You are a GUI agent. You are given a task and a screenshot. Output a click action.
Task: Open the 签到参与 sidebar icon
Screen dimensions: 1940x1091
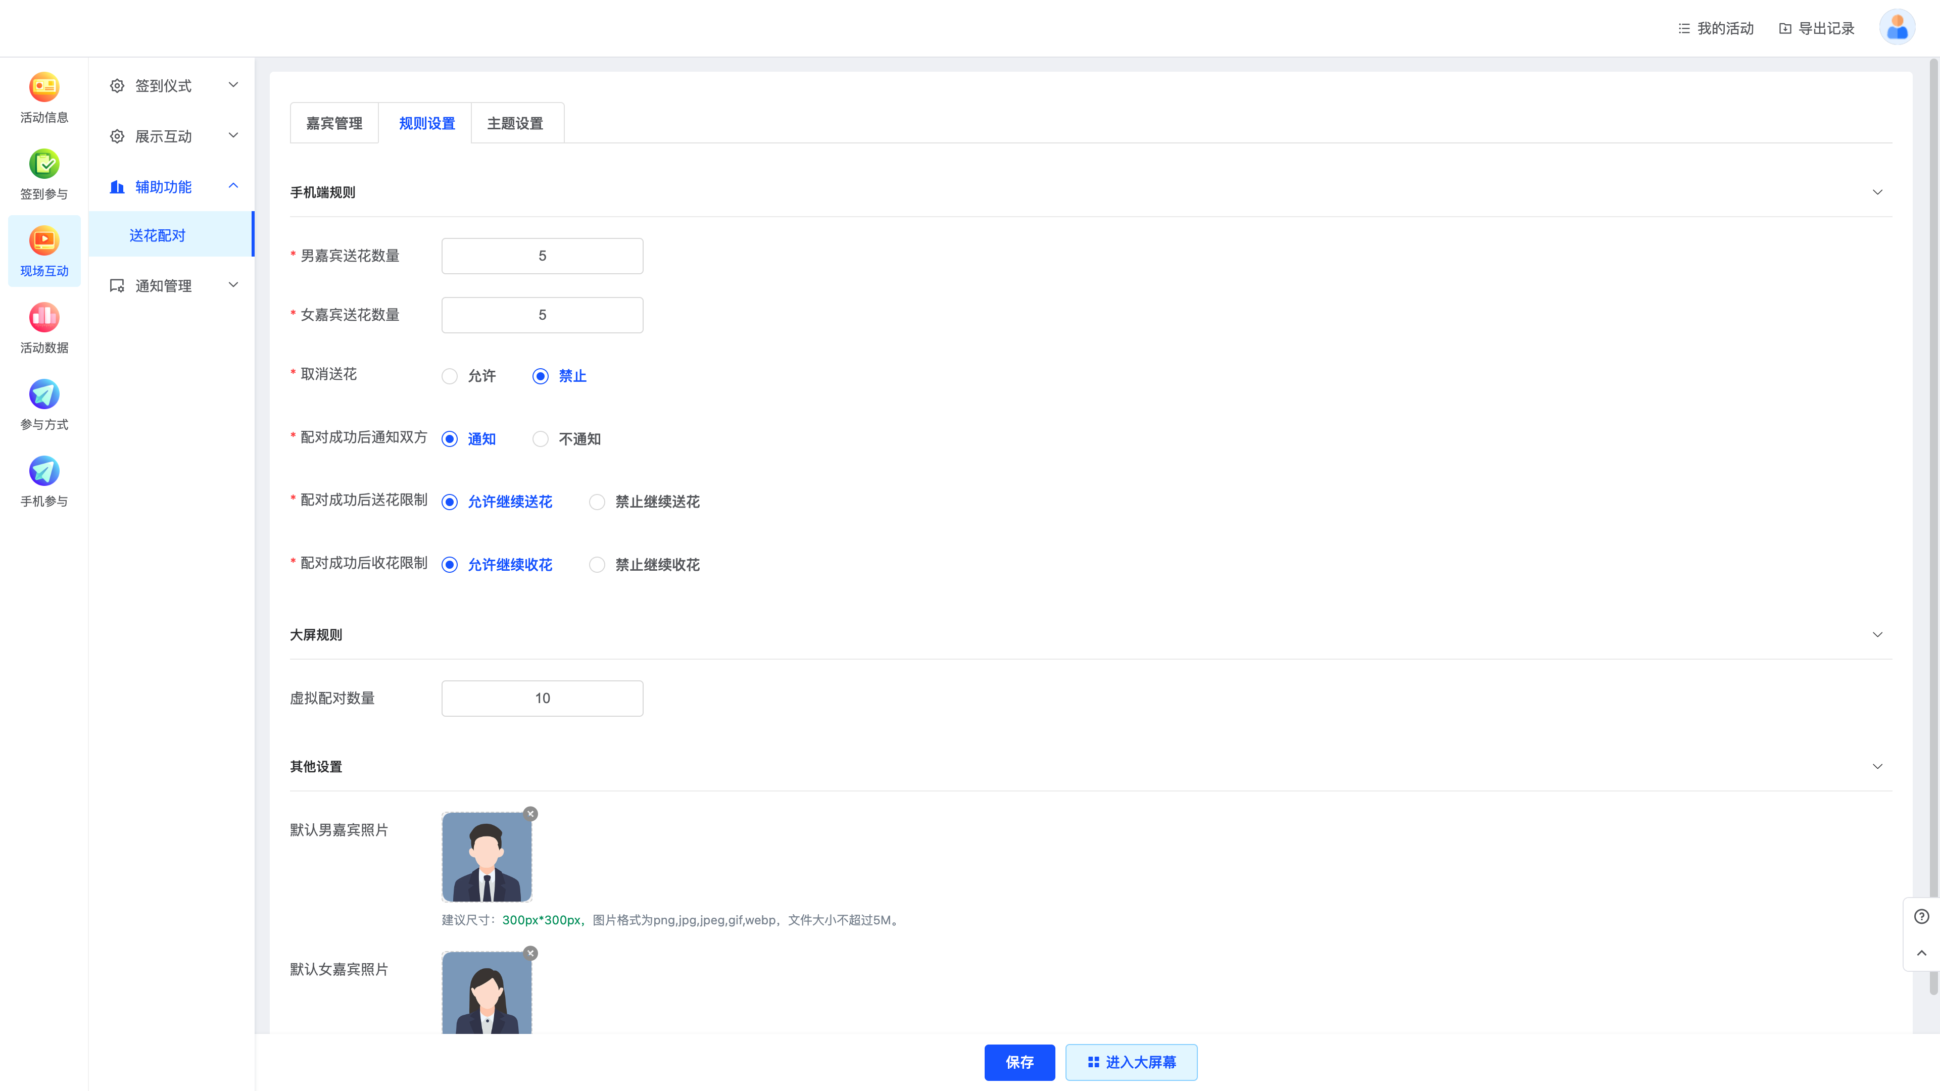[x=43, y=164]
